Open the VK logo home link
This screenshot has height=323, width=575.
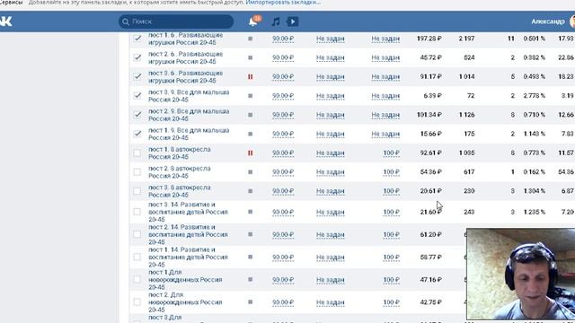coord(6,22)
